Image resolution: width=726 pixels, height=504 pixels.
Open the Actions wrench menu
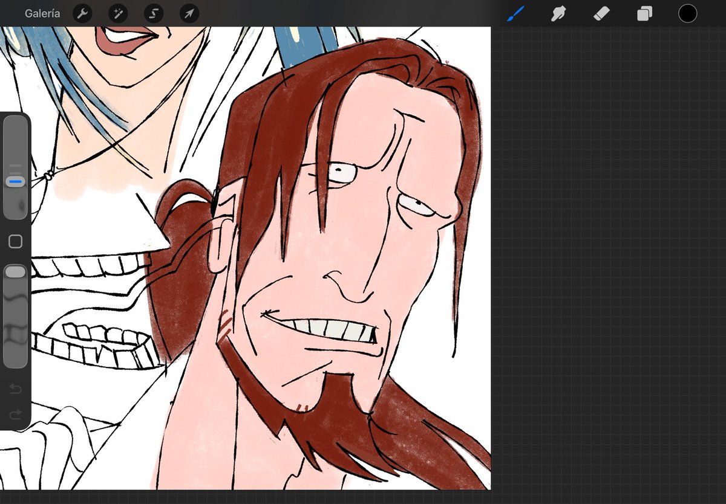pyautogui.click(x=82, y=13)
